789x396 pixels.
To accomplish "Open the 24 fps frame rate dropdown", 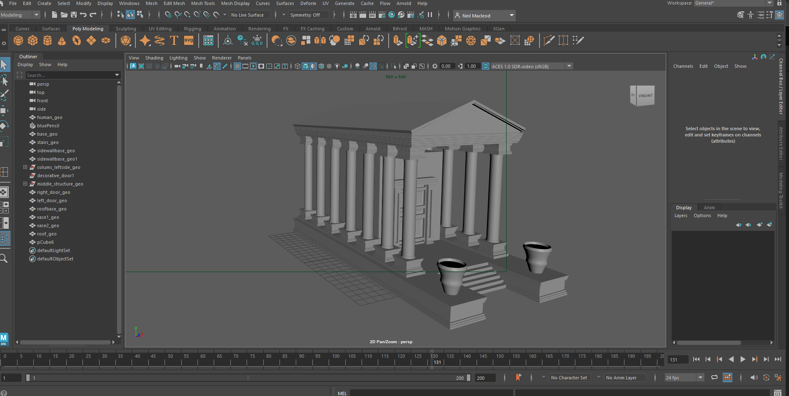I will tap(684, 378).
